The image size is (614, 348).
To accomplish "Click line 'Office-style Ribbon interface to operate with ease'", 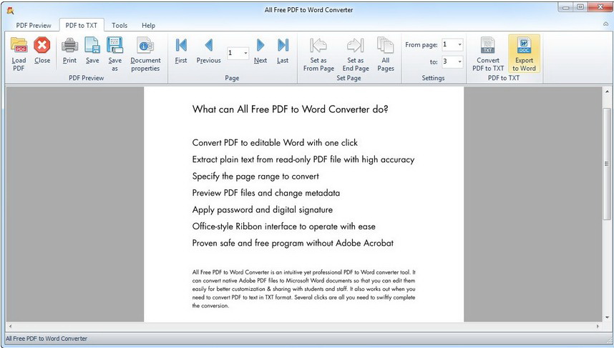I will (x=283, y=227).
